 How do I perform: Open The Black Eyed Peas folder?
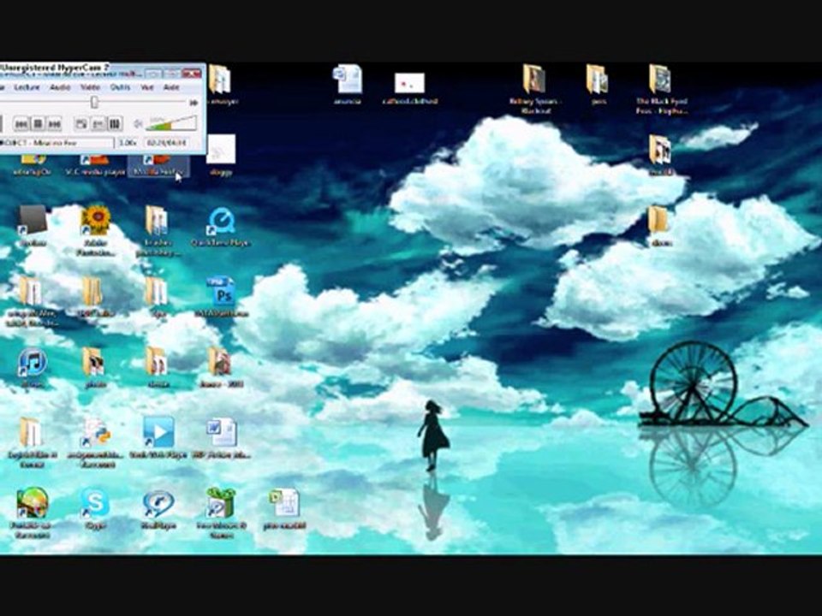tap(660, 80)
